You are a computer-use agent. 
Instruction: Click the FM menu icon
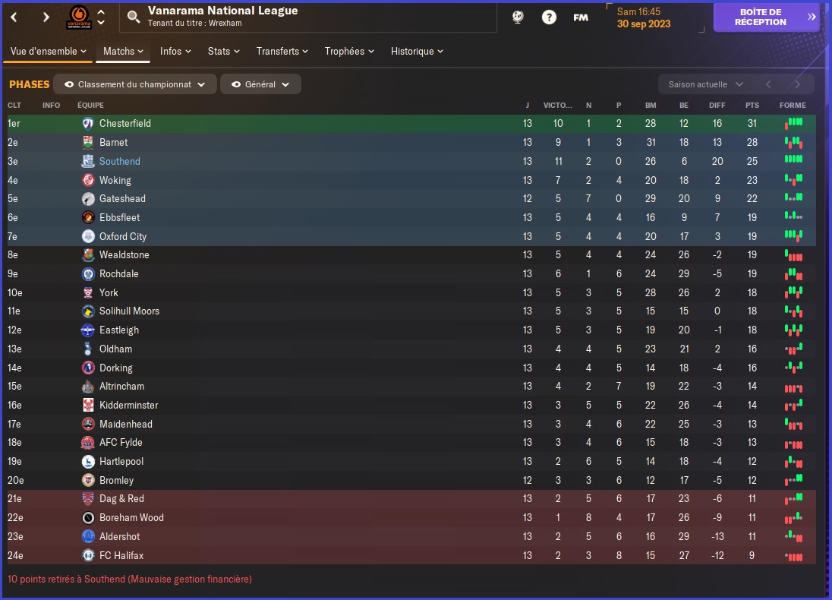(x=581, y=17)
